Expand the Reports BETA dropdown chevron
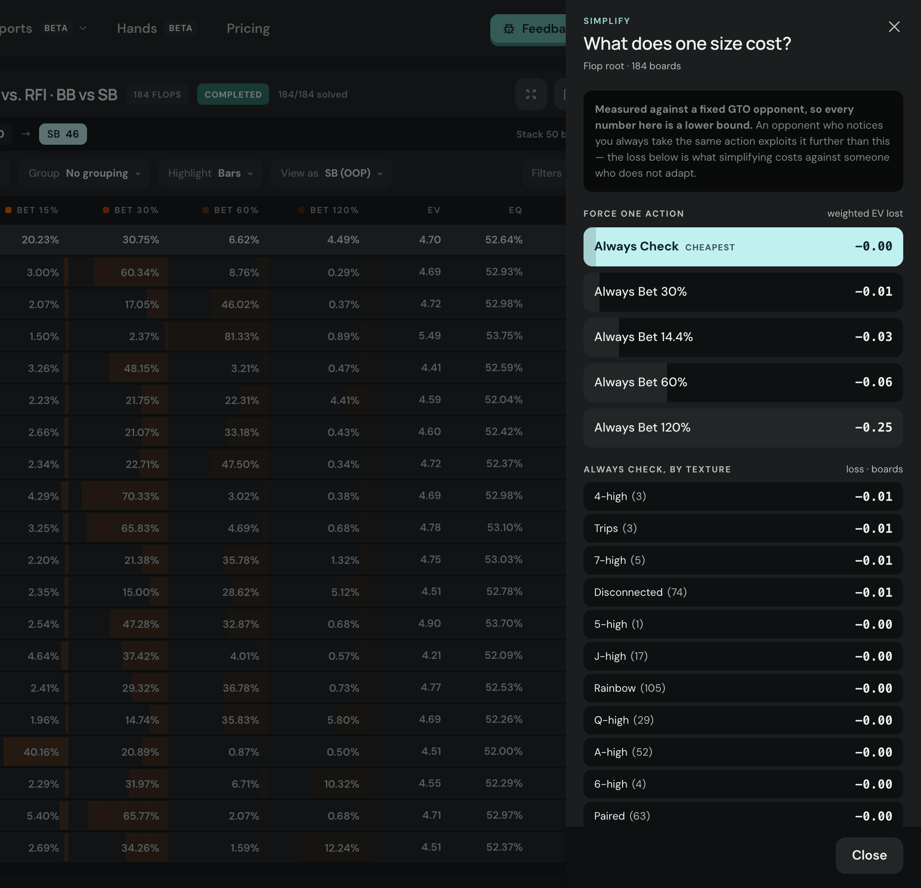The height and width of the screenshot is (888, 921). click(x=83, y=28)
